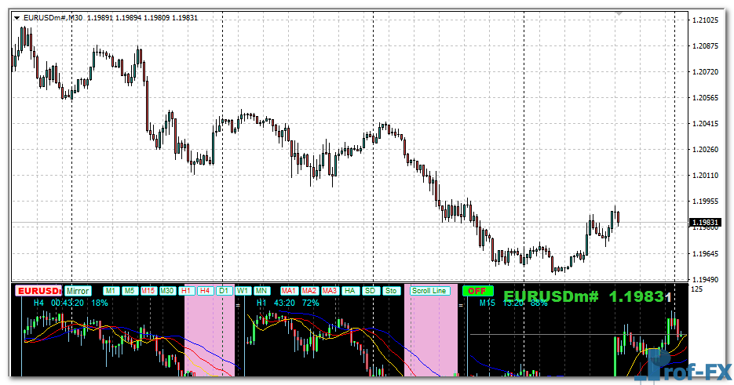Toggle the Sto stochastic button
Image resolution: width=734 pixels, height=385 pixels.
tap(390, 291)
